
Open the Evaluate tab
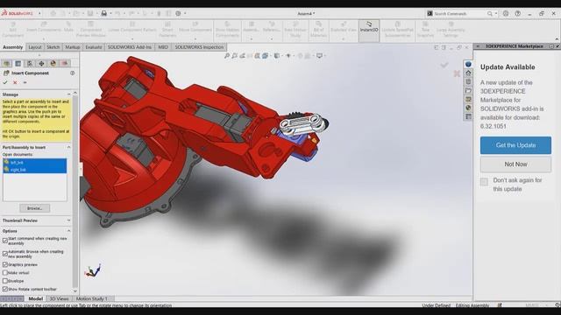pos(94,47)
